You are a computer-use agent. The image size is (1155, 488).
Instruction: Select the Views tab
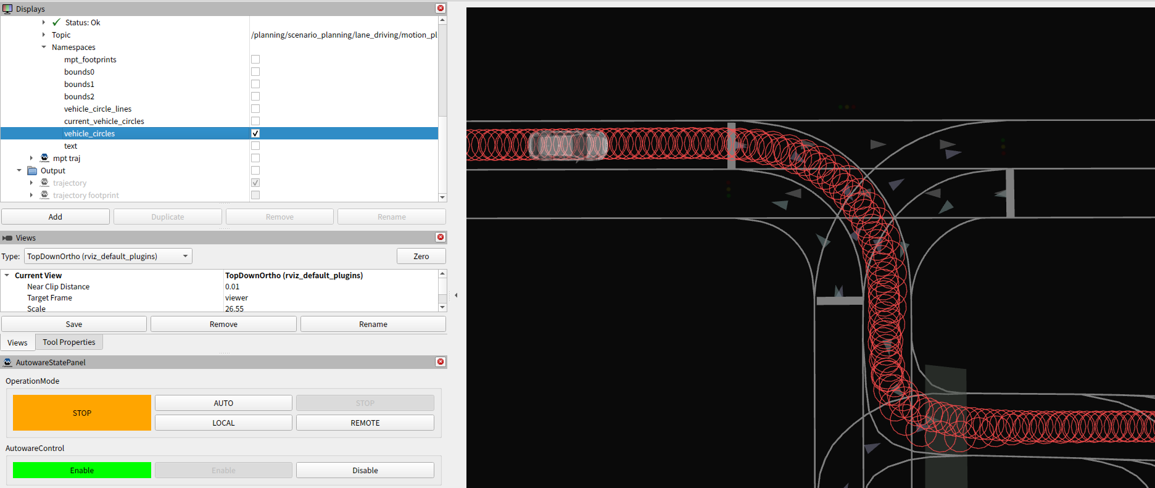(17, 342)
